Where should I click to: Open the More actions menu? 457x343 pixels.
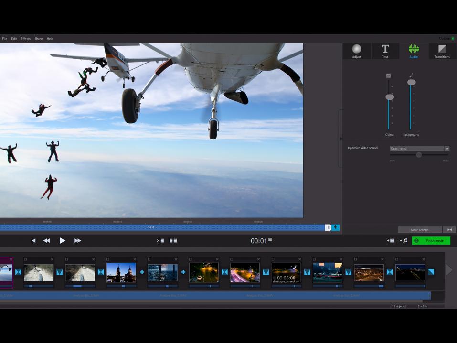419,230
